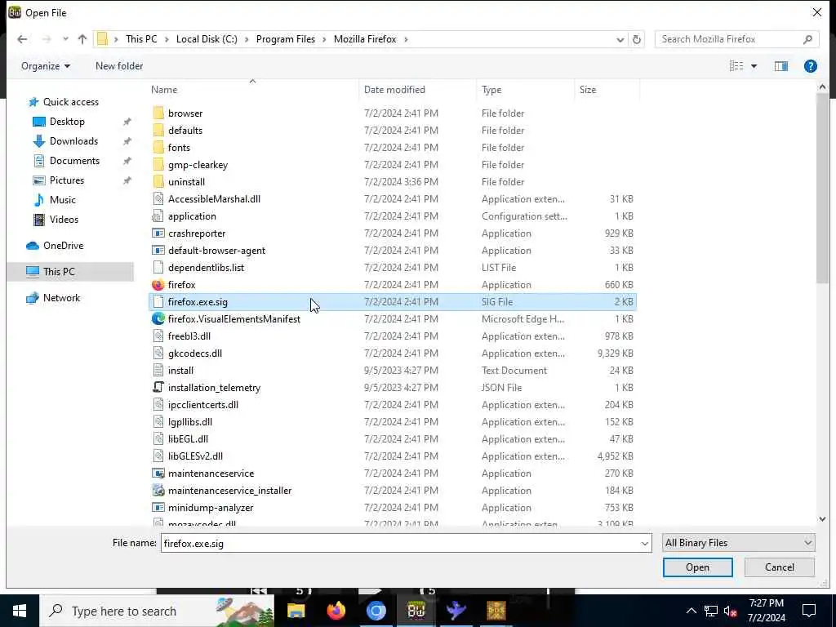Select the uninstall folder icon
The height and width of the screenshot is (627, 836).
click(x=158, y=182)
